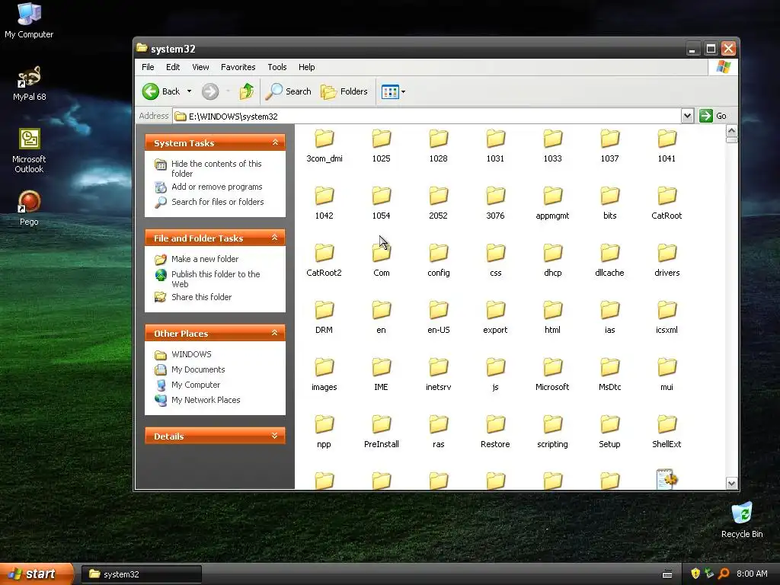Select the 1025 folder
780x585 pixels.
pos(381,145)
